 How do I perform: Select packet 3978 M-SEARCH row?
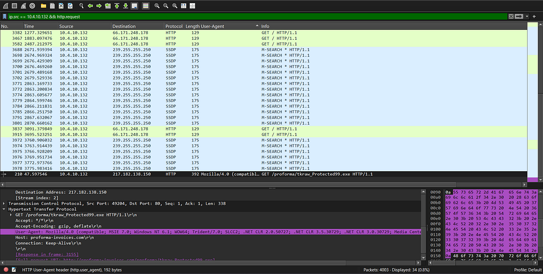tap(264, 169)
